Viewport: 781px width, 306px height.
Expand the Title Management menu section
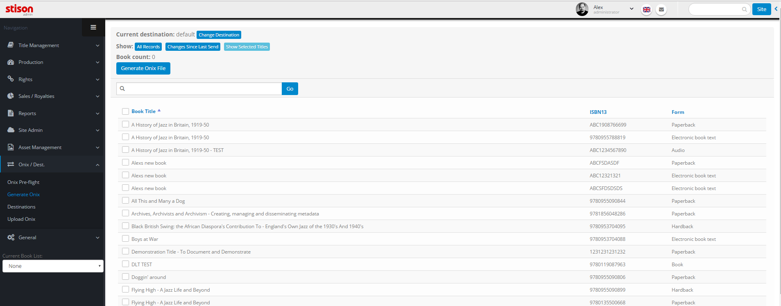(x=52, y=45)
